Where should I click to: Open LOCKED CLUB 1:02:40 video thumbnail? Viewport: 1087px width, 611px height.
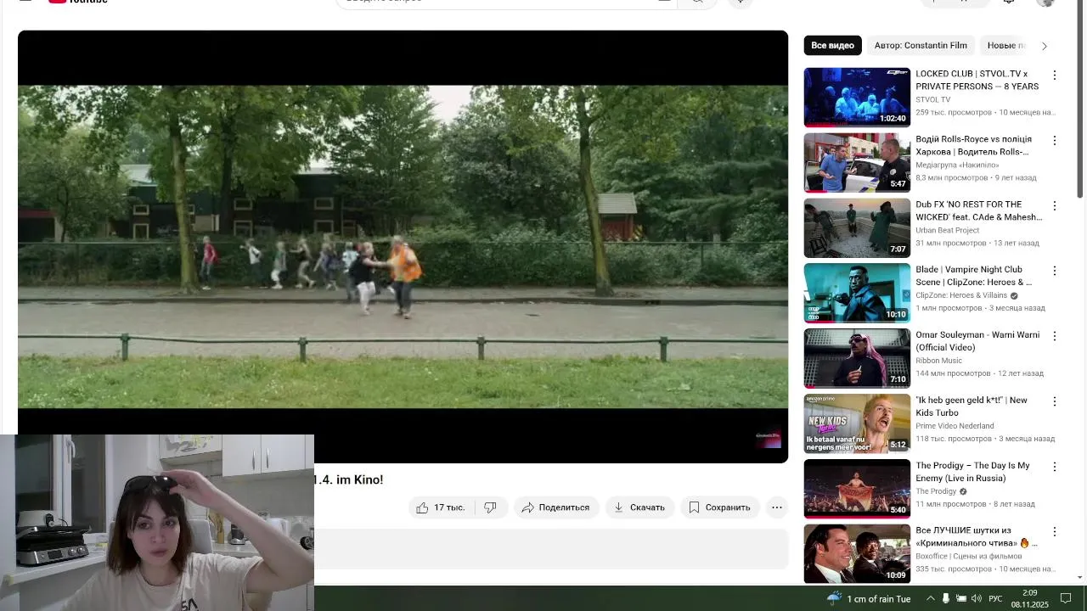pyautogui.click(x=857, y=98)
